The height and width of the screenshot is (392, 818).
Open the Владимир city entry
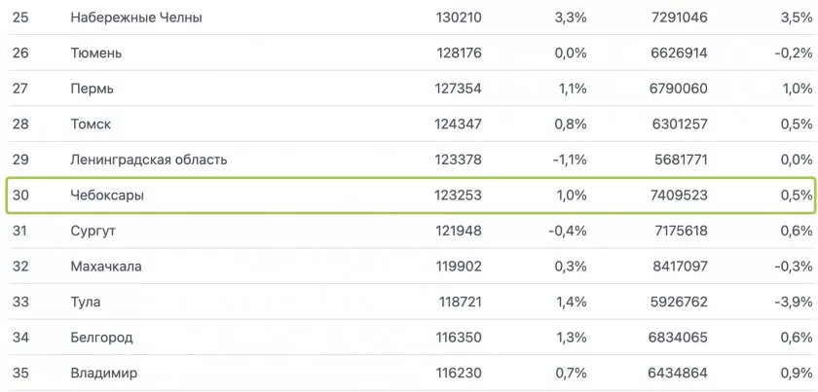tap(104, 373)
